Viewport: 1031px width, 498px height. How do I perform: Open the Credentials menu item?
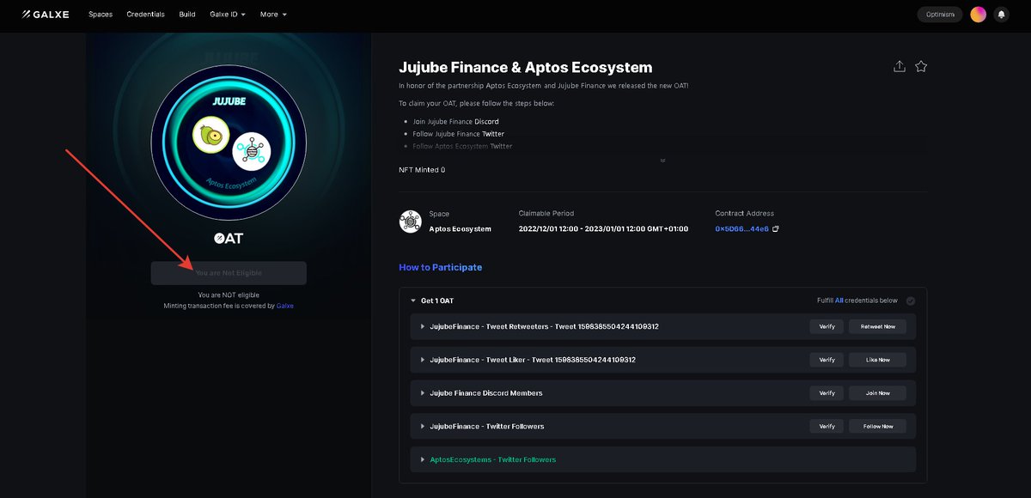tap(145, 14)
